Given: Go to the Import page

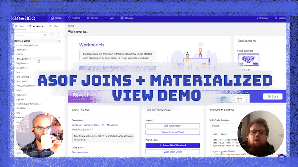Looking at the screenshot, I should tap(93, 18).
